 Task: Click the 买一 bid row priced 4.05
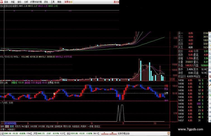(x=193, y=33)
